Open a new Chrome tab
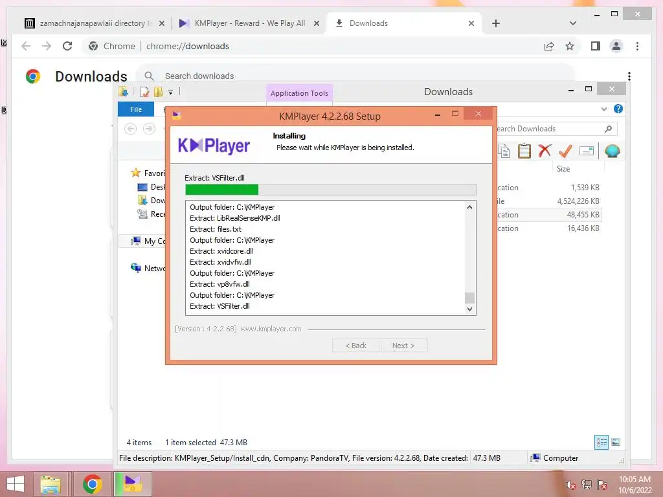This screenshot has width=663, height=497. tap(496, 23)
